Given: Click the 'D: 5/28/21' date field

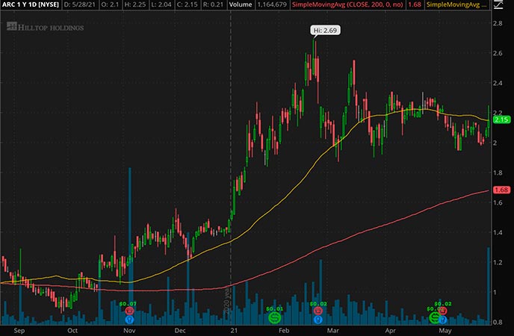Looking at the screenshot, I should click(80, 4).
